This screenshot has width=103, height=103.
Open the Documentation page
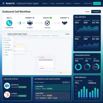coord(60,3)
